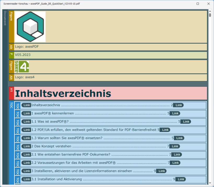Click TOCI tag of '1.1 Was ist' row
This screenshot has height=187, width=214.
coord(18,122)
